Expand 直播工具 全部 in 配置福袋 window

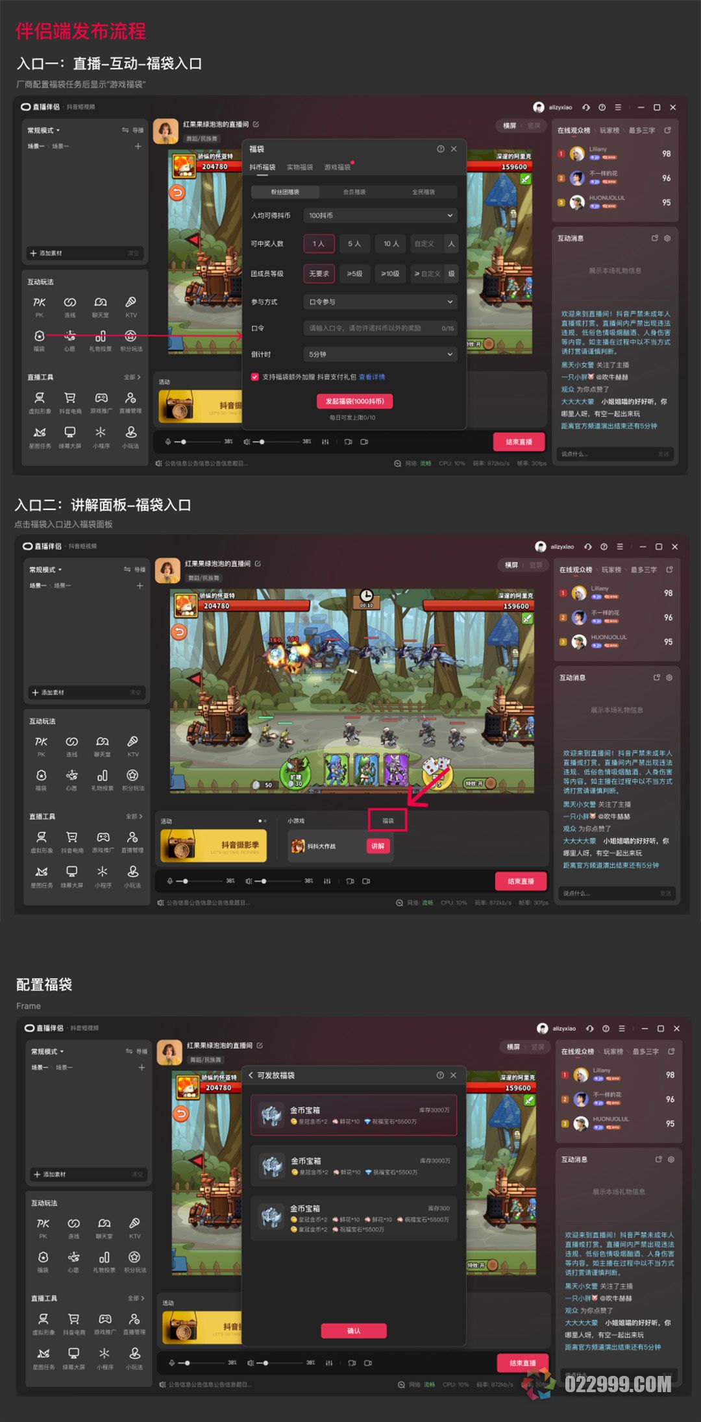(x=136, y=1298)
